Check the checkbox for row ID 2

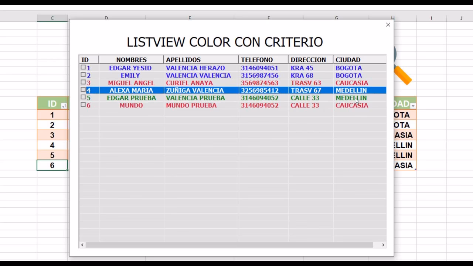[x=83, y=75]
